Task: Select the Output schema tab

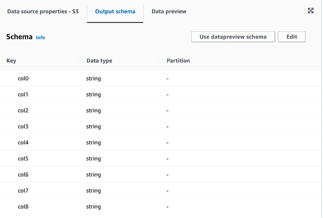Action: coord(115,11)
